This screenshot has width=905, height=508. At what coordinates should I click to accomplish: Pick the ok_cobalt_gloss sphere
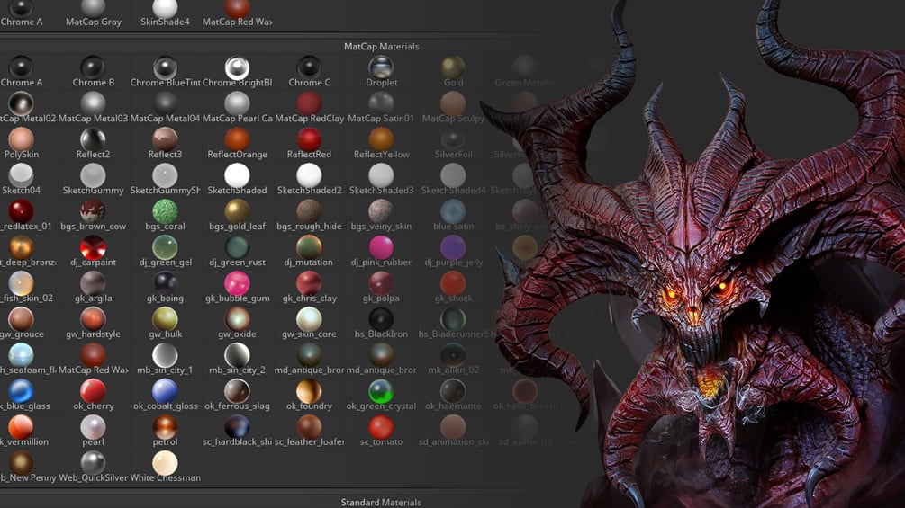165,392
